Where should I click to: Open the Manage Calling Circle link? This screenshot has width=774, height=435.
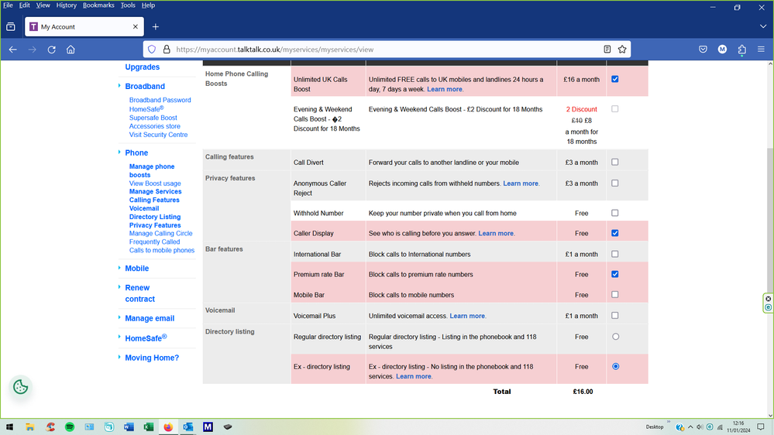tap(161, 233)
